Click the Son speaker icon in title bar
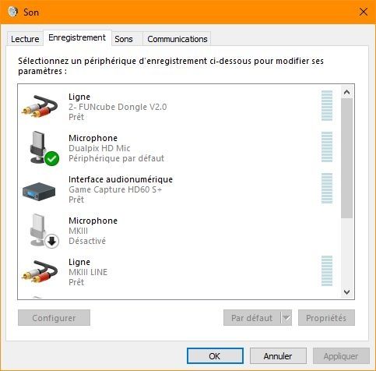376x371 pixels. pos(12,12)
